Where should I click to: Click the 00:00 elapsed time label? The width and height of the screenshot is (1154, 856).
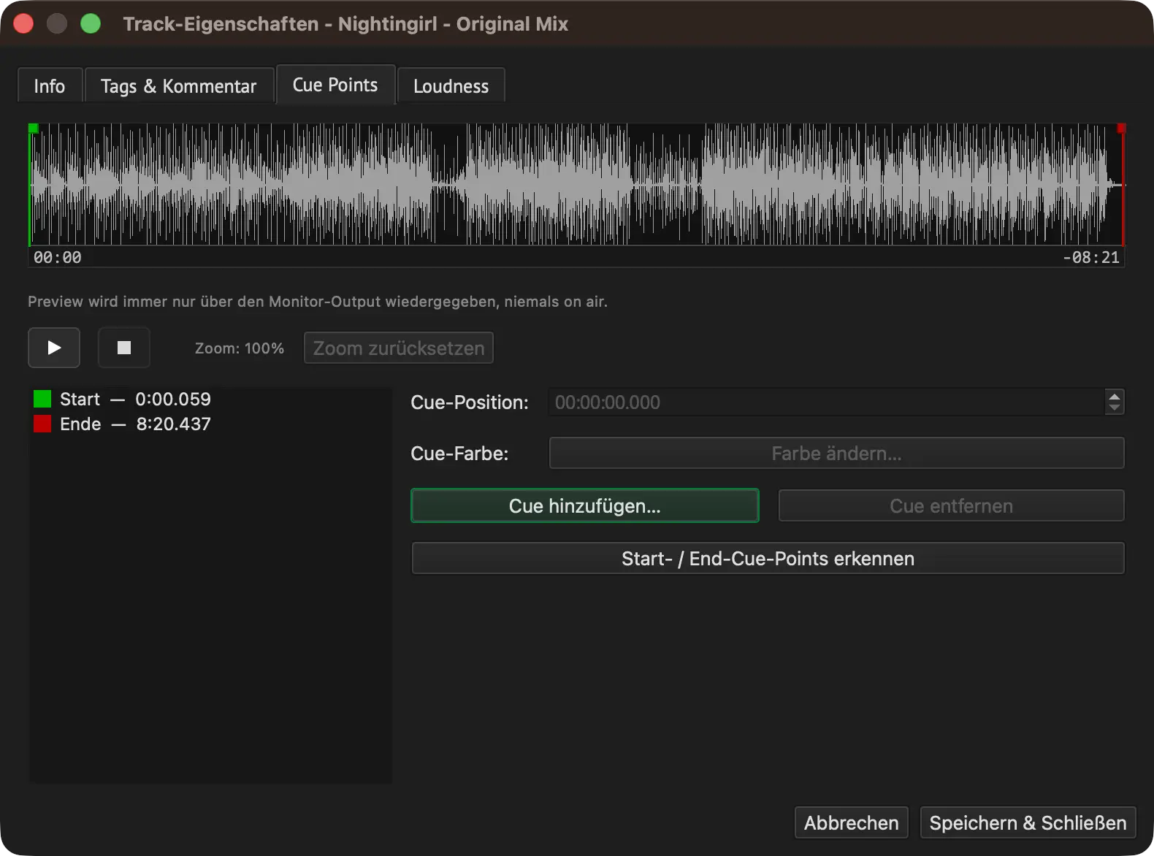[58, 257]
